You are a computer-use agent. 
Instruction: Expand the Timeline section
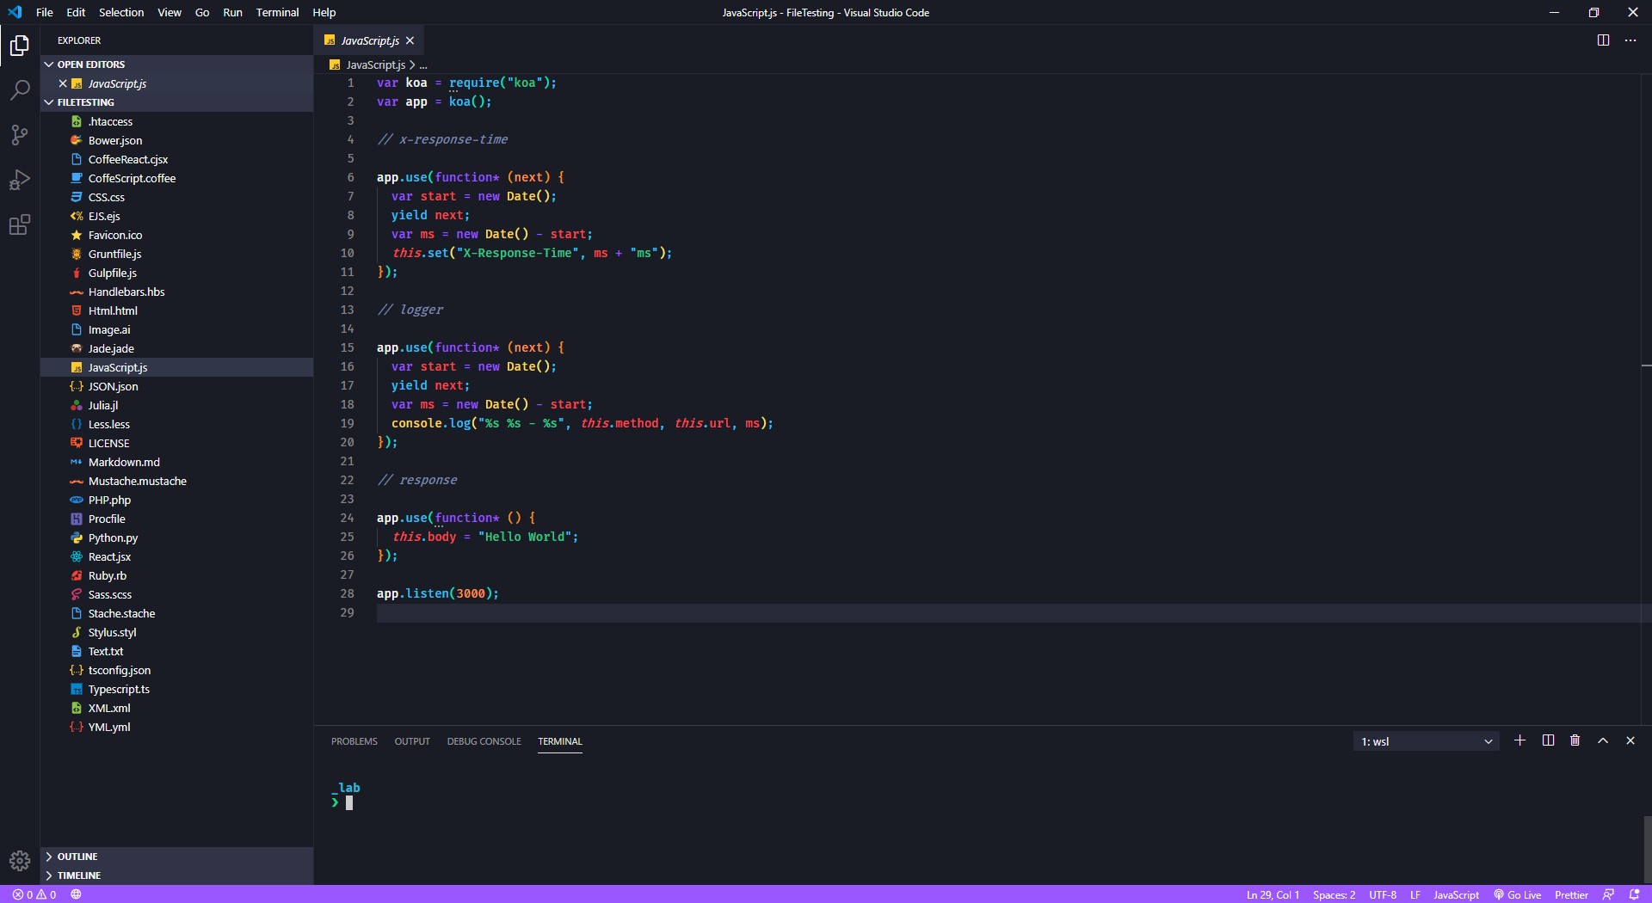176,875
